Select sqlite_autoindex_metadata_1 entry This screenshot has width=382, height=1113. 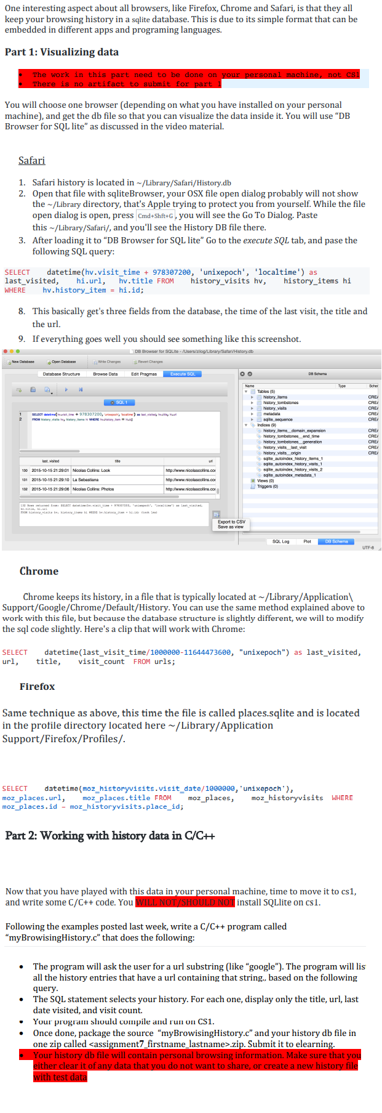coord(289,475)
